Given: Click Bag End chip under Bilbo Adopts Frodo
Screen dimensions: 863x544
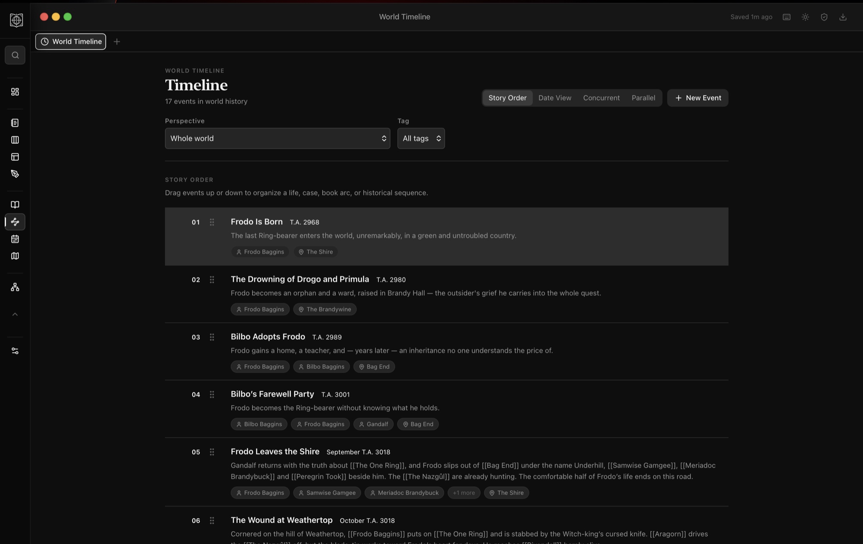Looking at the screenshot, I should pos(374,366).
